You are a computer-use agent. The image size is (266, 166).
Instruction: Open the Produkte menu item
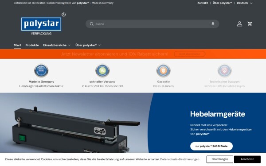click(32, 45)
